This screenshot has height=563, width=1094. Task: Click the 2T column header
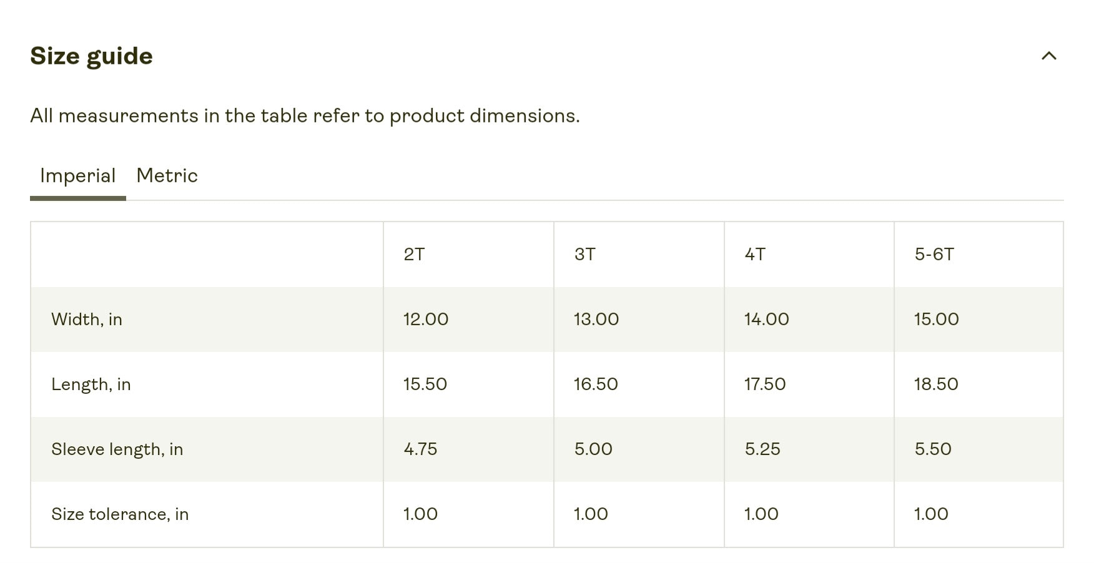point(414,255)
